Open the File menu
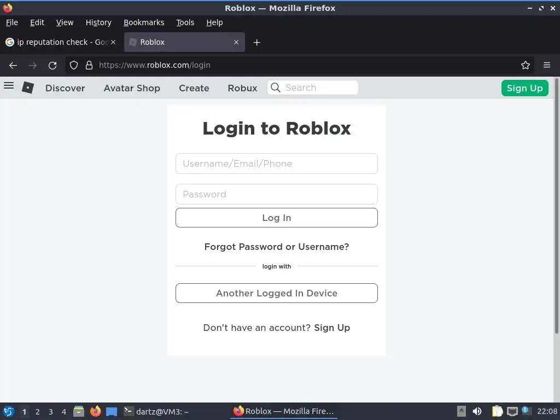Viewport: 560px width, 420px height. pos(12,22)
